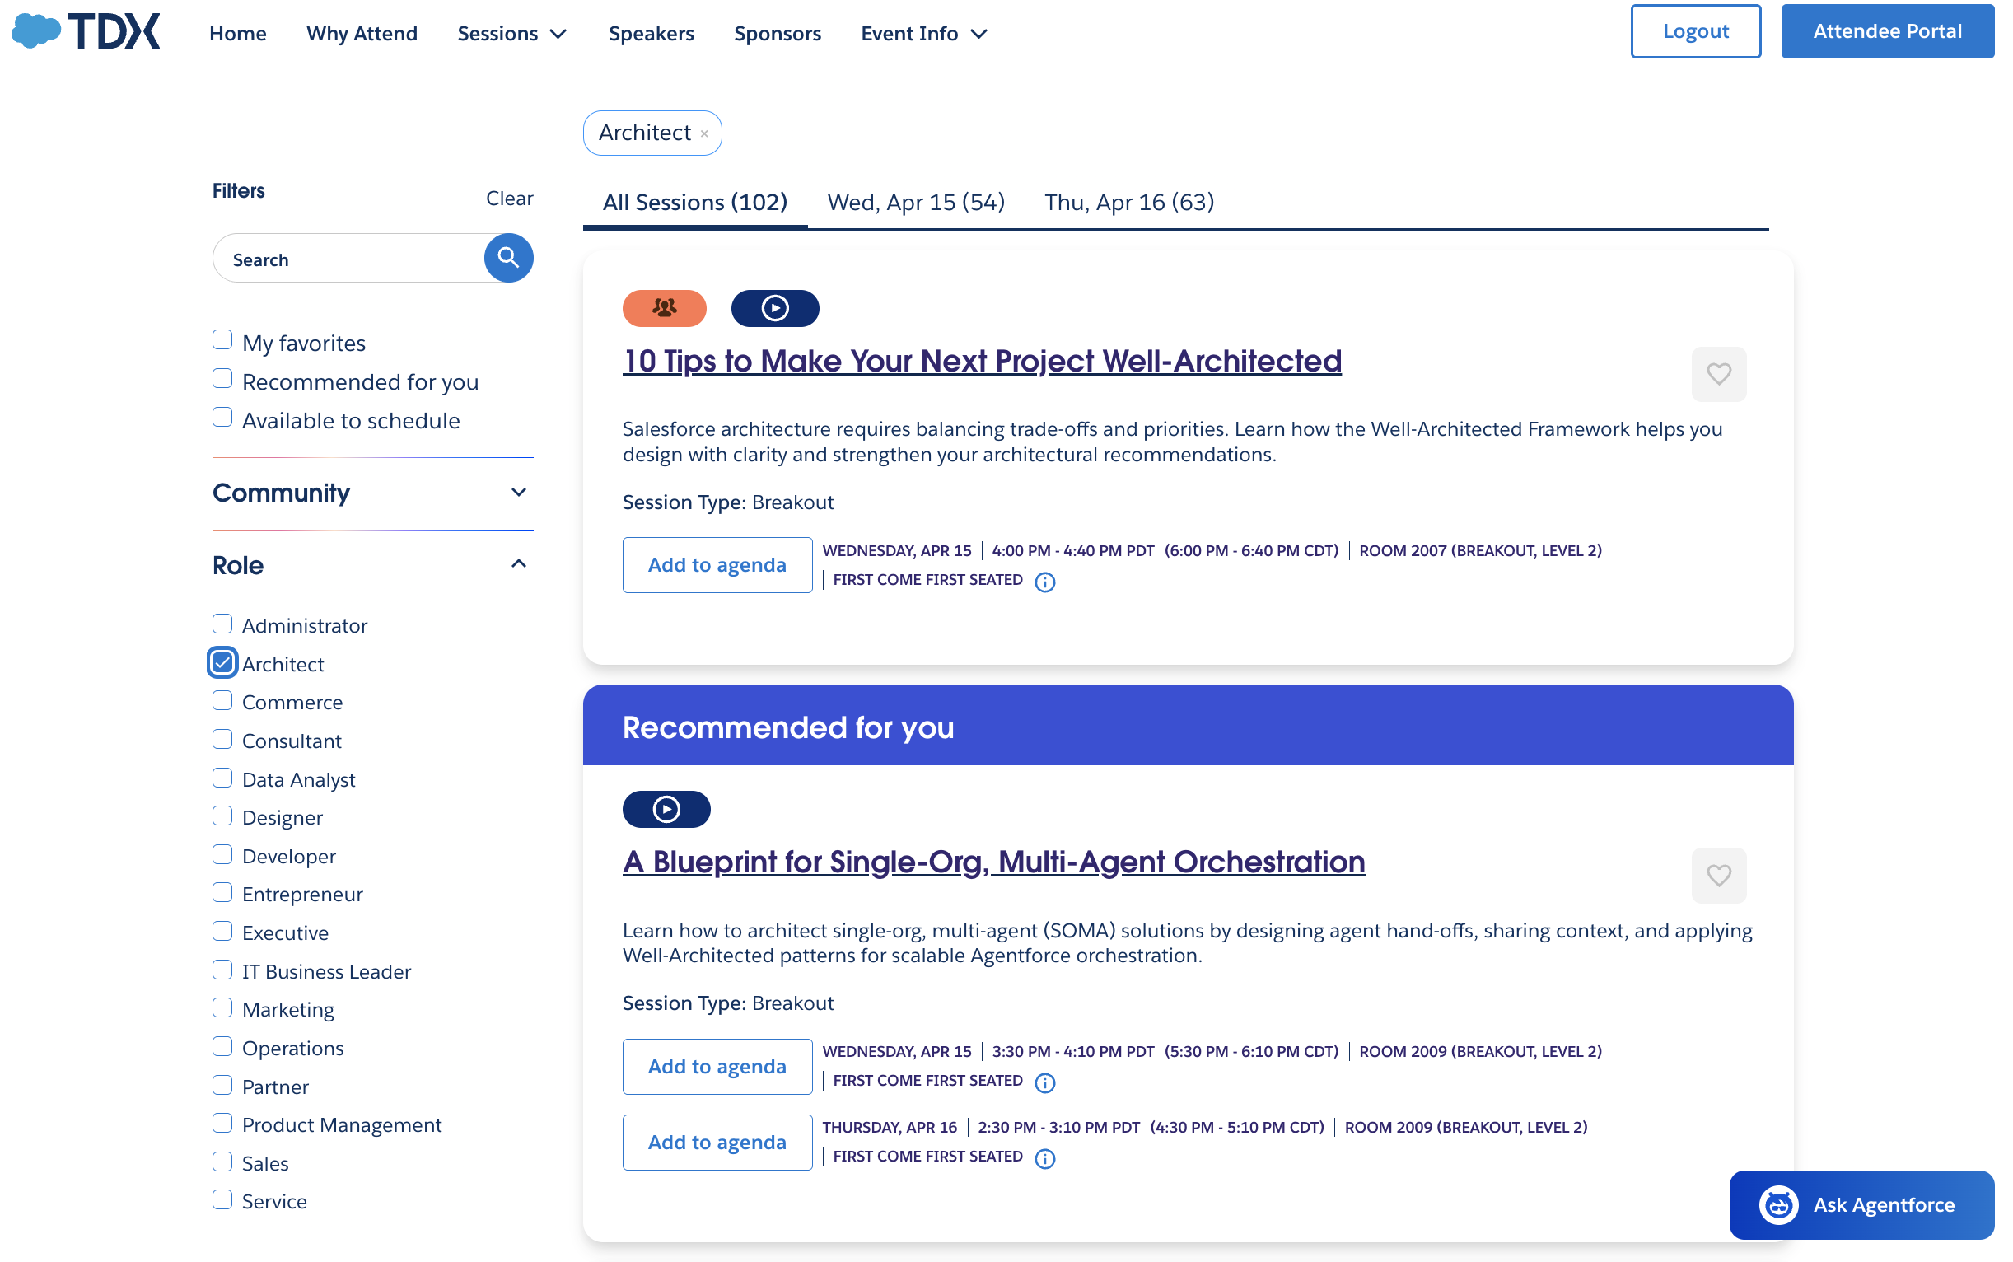The height and width of the screenshot is (1262, 2013).
Task: Open the 10 Tips Well-Architected session link
Action: point(982,361)
